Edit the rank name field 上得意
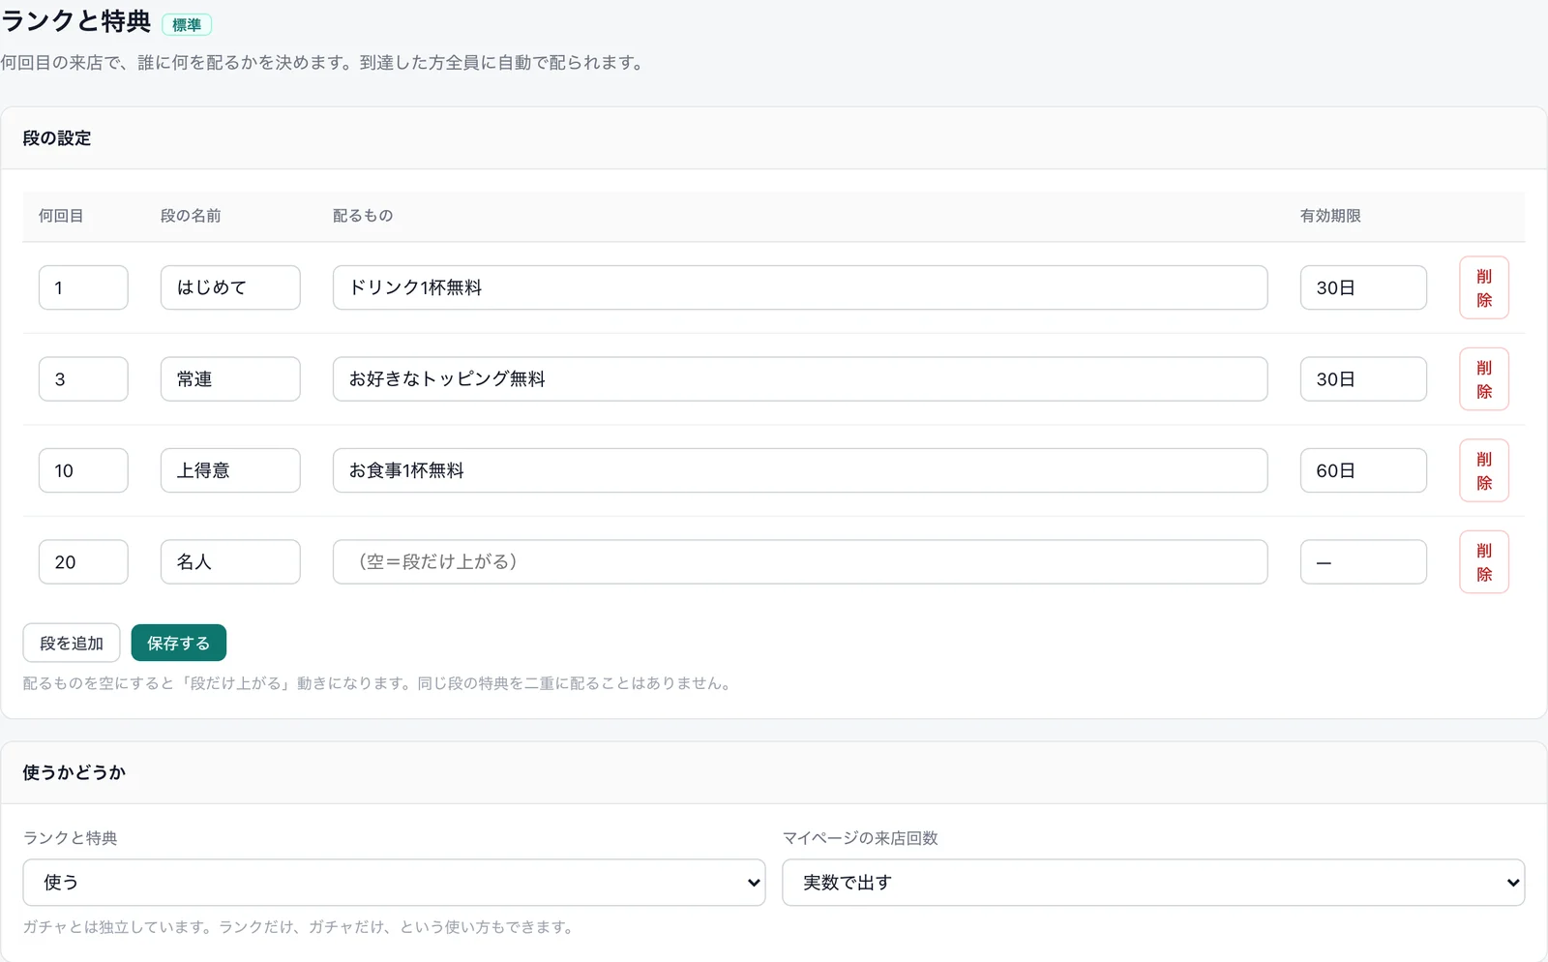The image size is (1548, 962). [x=230, y=470]
